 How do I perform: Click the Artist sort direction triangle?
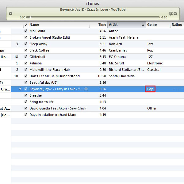pyautogui.click(x=143, y=25)
